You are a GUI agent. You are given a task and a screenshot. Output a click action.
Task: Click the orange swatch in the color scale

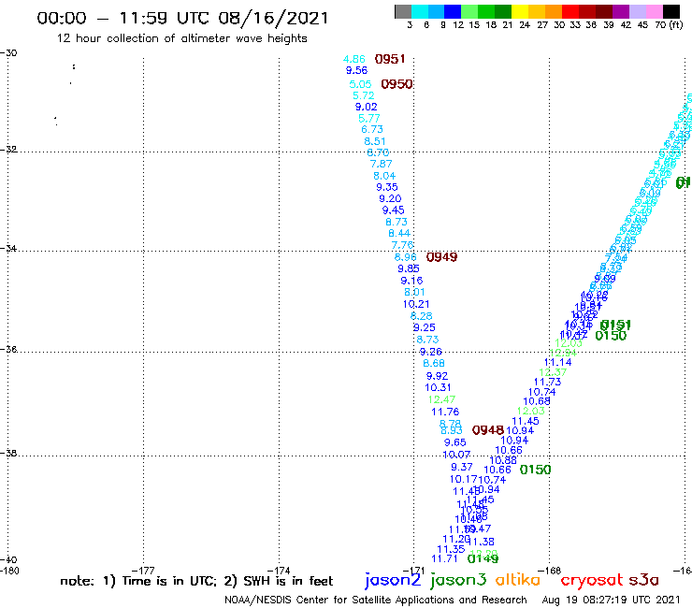[x=554, y=11]
